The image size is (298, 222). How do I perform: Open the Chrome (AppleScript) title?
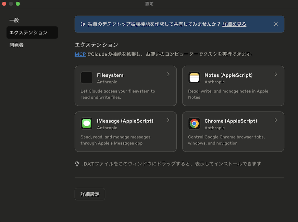point(231,121)
